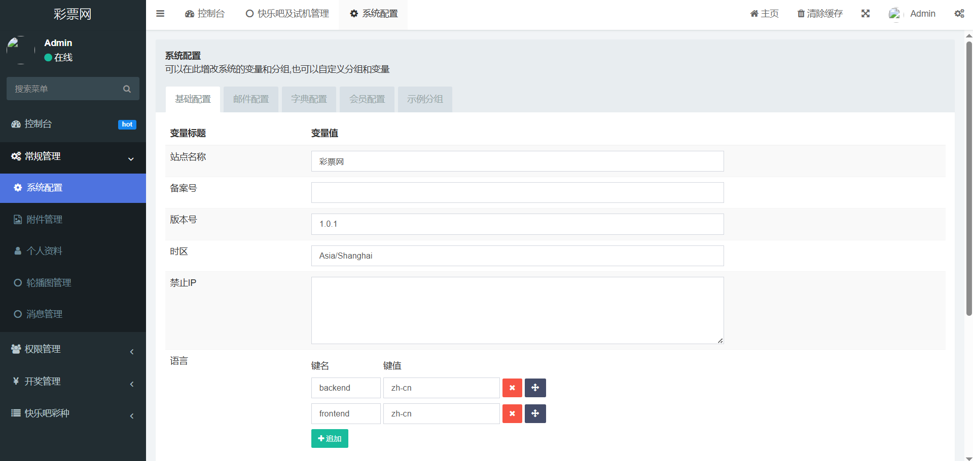973x461 pixels.
Task: Delete the backend language row
Action: tap(512, 388)
